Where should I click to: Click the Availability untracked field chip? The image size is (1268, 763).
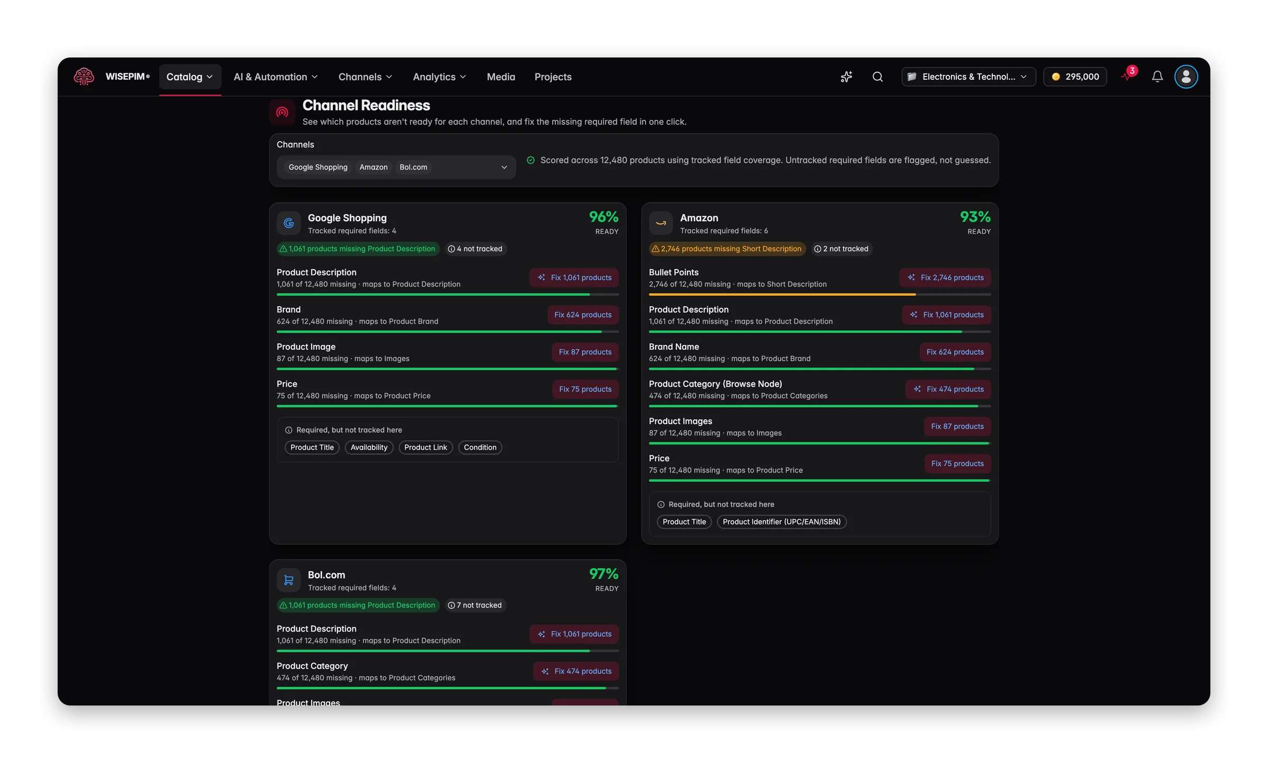tap(369, 447)
